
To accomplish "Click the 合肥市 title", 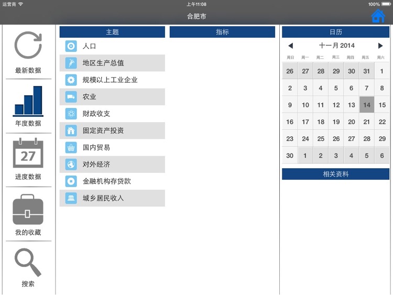I will tap(196, 16).
